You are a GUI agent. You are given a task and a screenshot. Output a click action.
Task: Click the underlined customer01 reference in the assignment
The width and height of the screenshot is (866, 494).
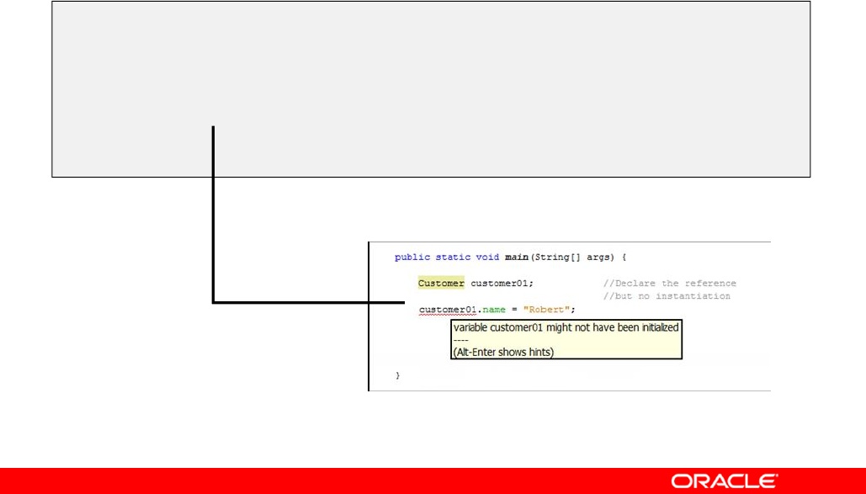click(x=448, y=310)
